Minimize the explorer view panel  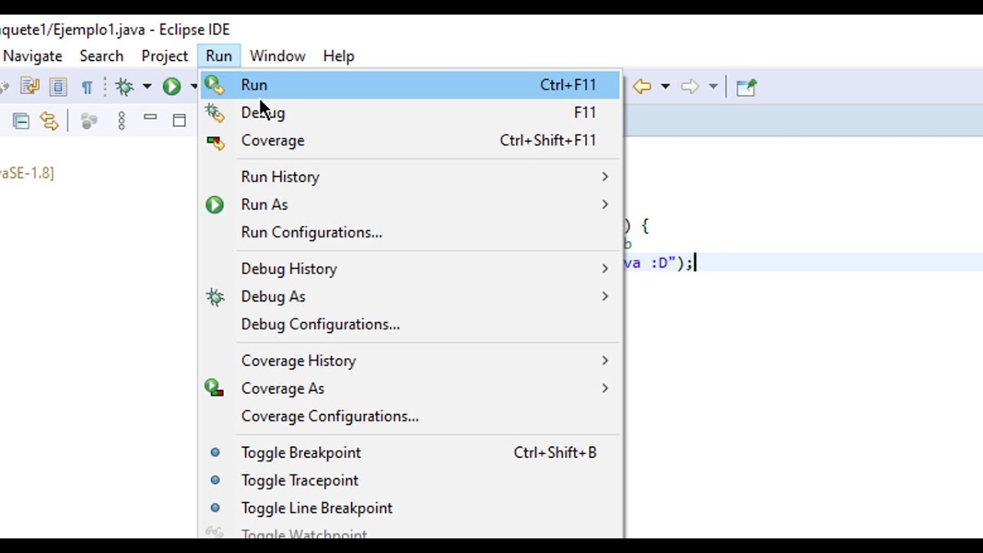point(151,118)
